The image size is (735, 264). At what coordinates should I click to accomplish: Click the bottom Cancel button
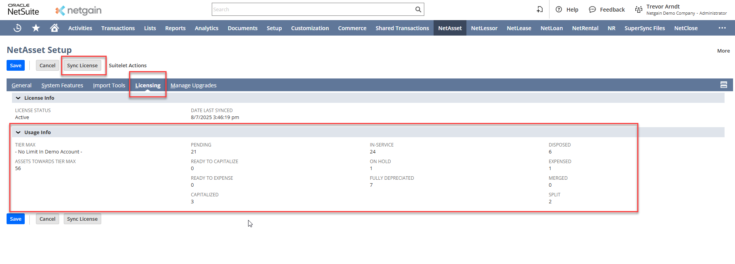click(x=48, y=219)
